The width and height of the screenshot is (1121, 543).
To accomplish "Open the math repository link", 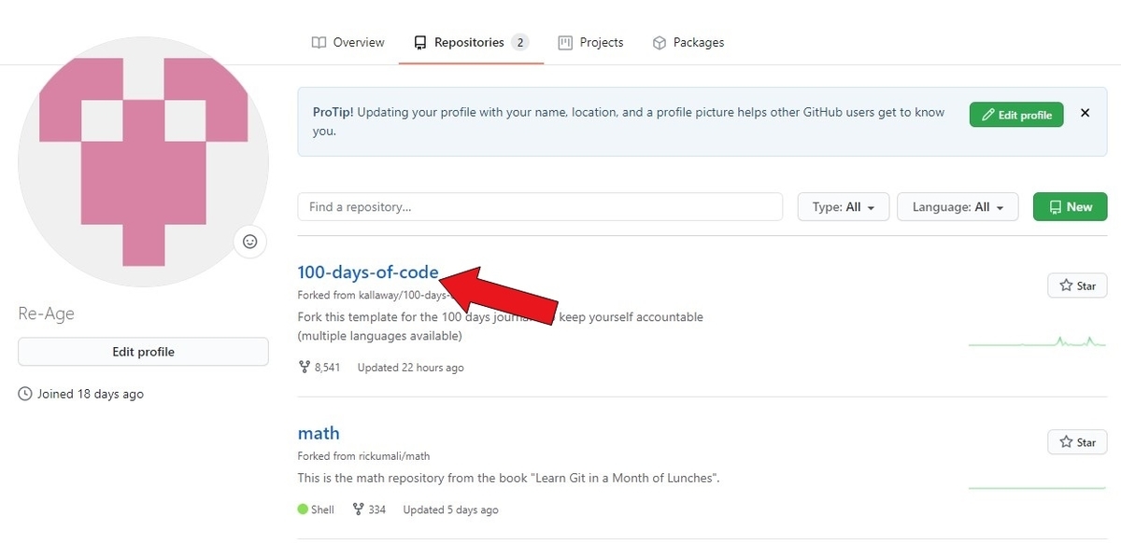I will 319,433.
